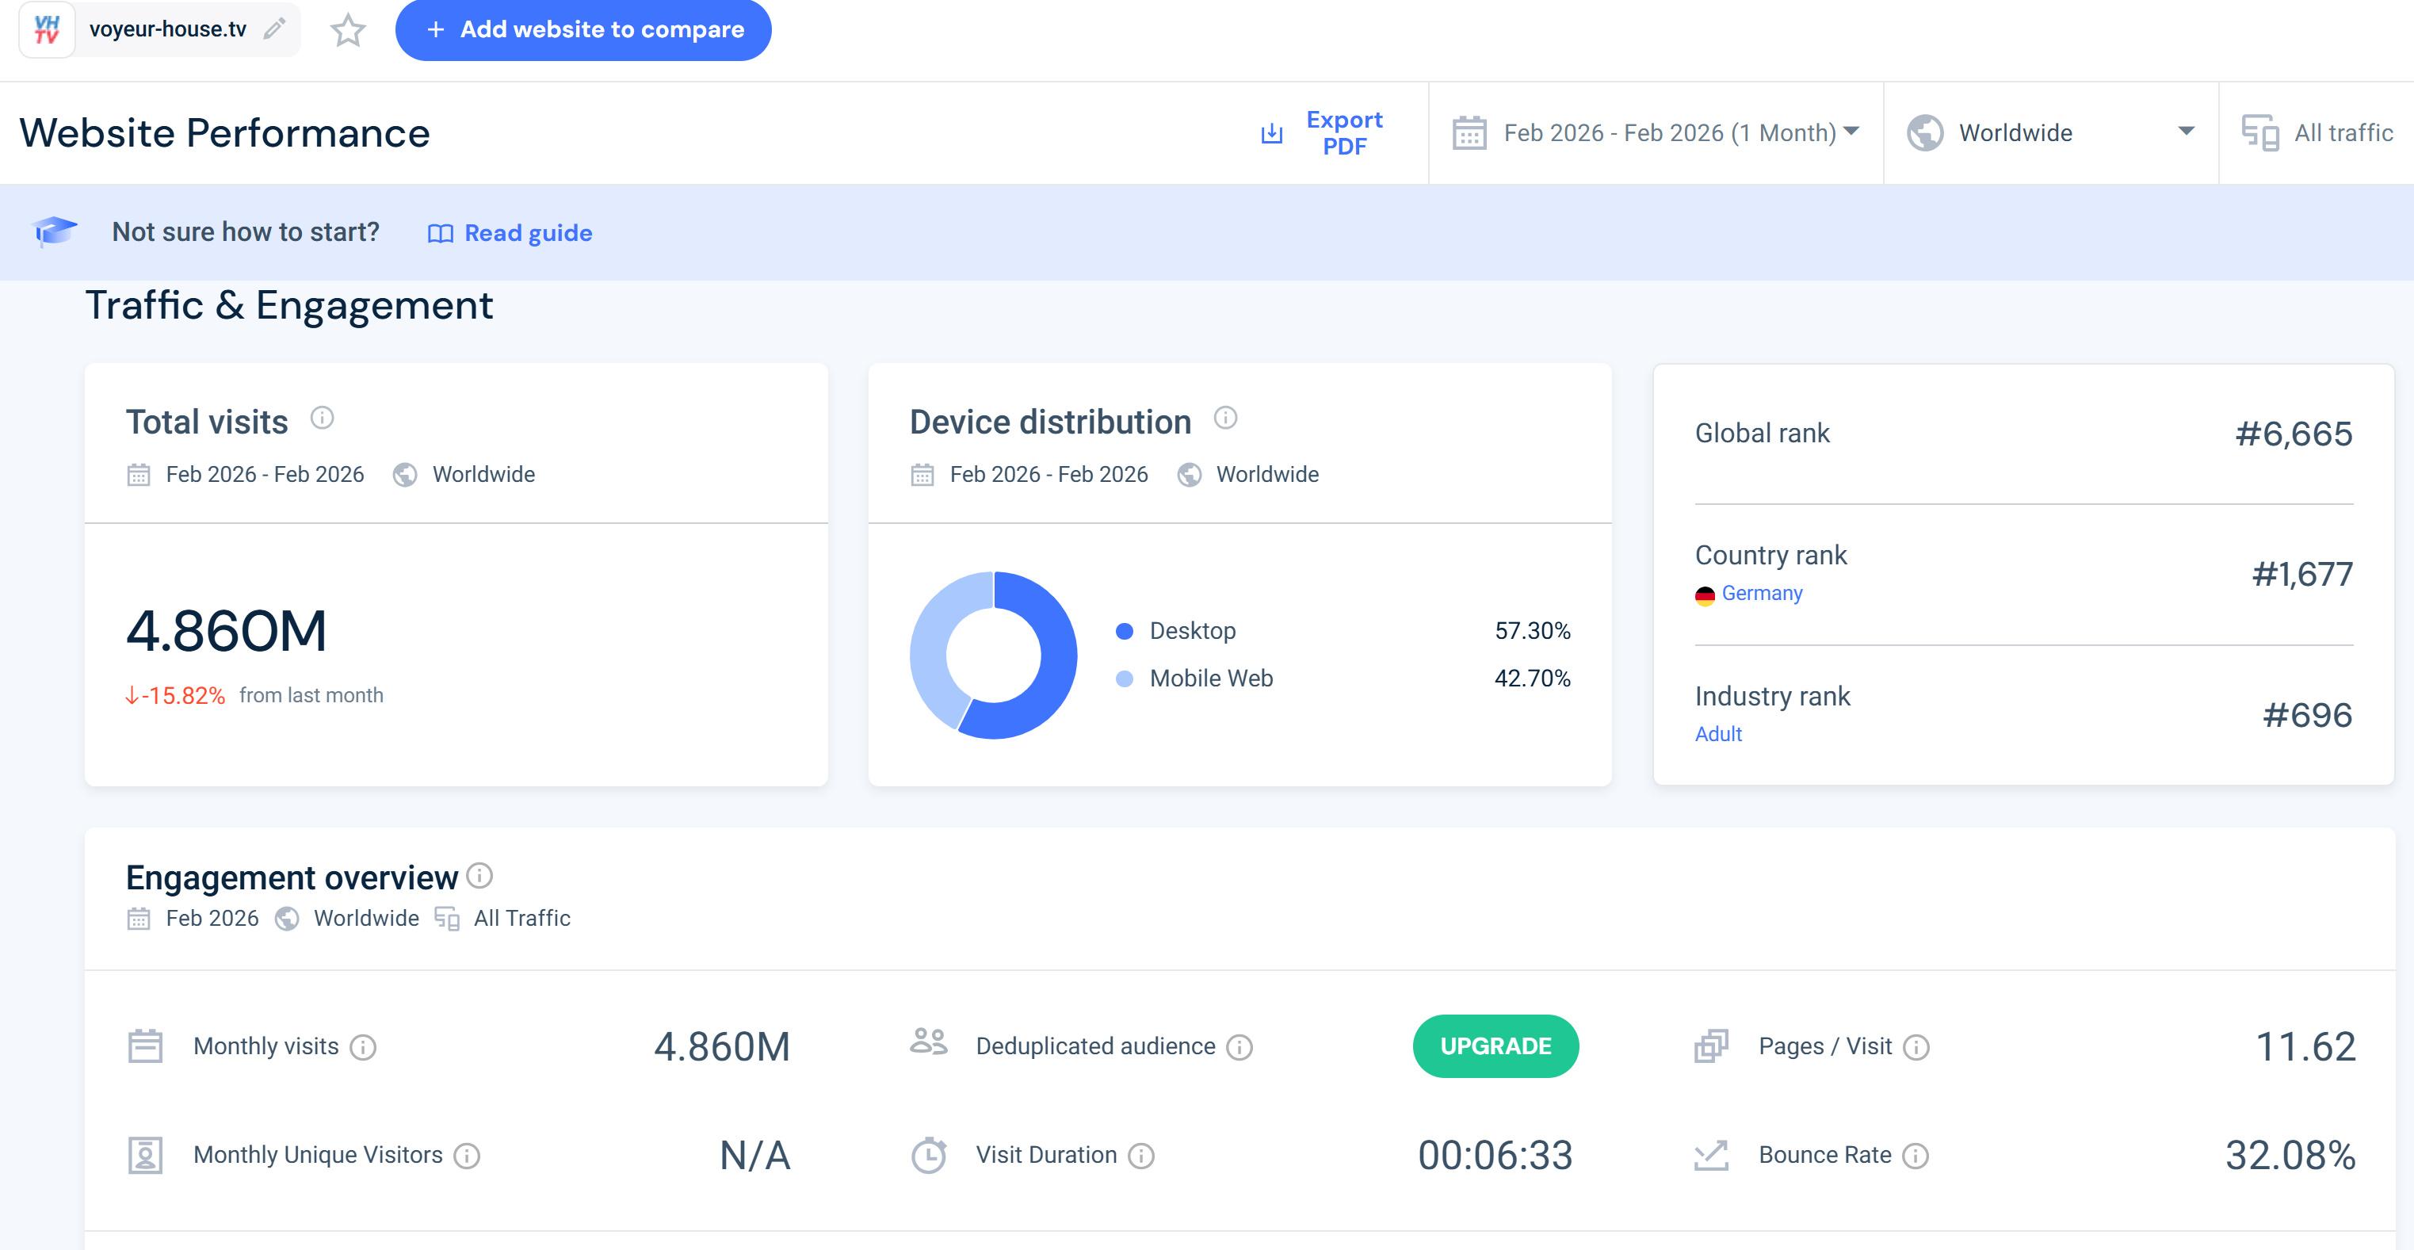The width and height of the screenshot is (2414, 1250).
Task: Click the green UPGRADE button
Action: 1495,1045
